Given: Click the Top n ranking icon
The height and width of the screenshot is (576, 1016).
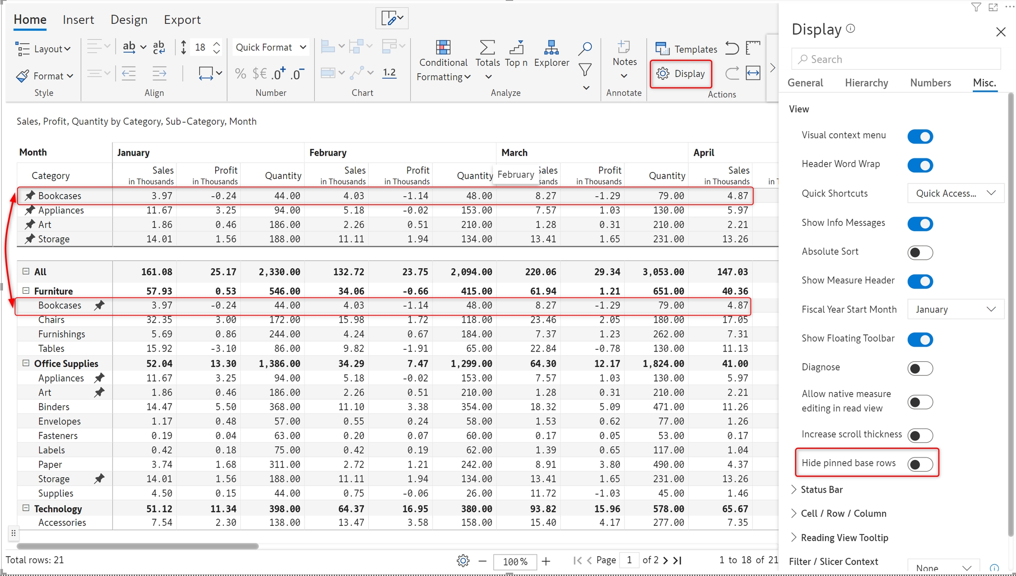Looking at the screenshot, I should (x=516, y=48).
